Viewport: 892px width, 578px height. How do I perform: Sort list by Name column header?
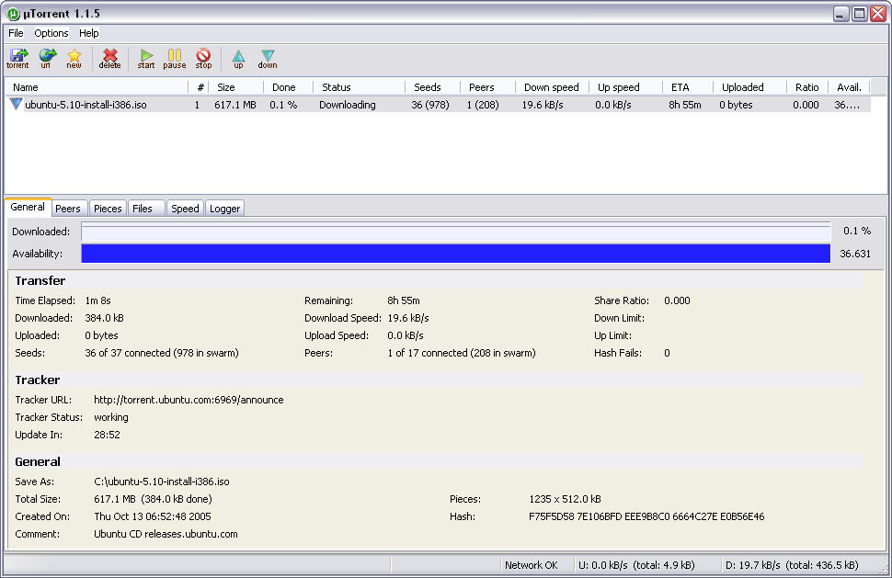[x=97, y=87]
